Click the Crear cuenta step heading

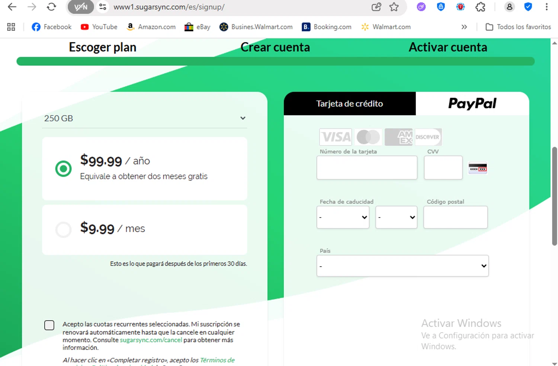coord(275,47)
